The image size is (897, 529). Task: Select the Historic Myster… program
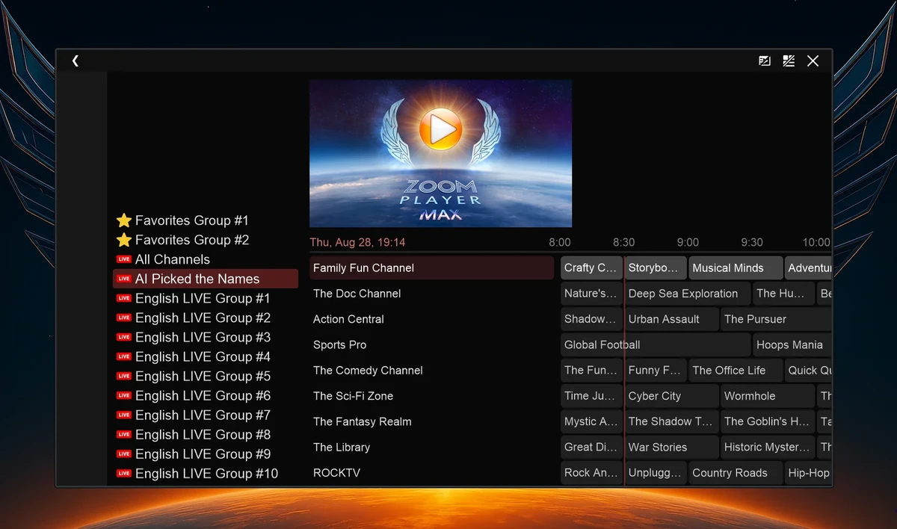(x=768, y=447)
